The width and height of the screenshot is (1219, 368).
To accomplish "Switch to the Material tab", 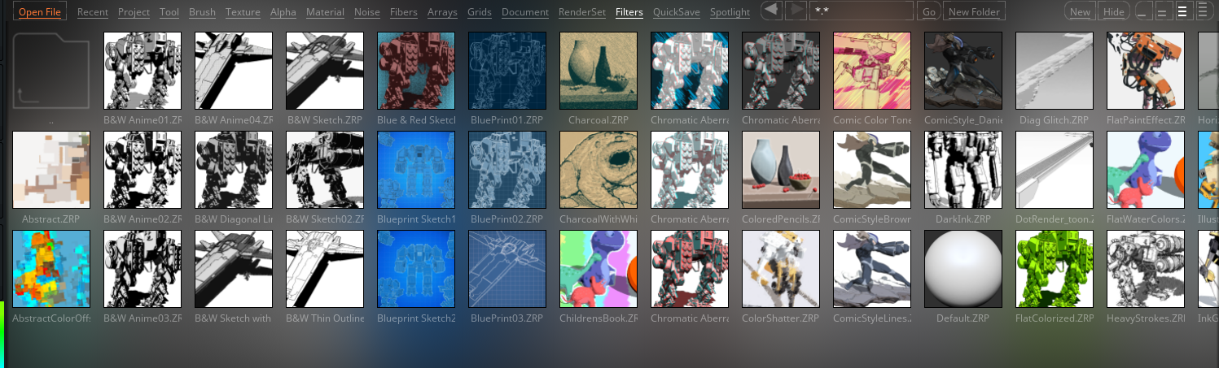I will (326, 12).
